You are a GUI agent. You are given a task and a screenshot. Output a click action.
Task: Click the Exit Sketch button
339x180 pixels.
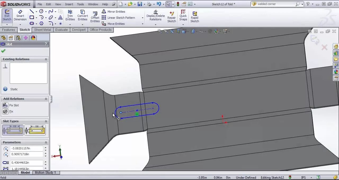click(x=7, y=16)
